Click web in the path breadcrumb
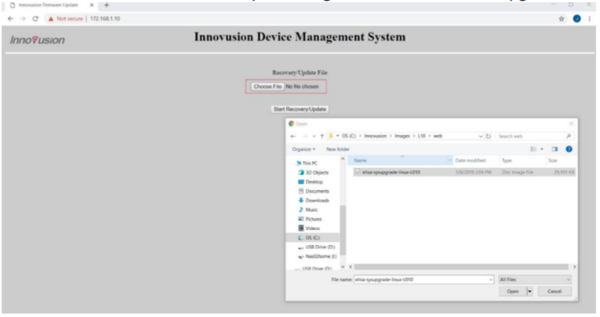 pos(438,136)
